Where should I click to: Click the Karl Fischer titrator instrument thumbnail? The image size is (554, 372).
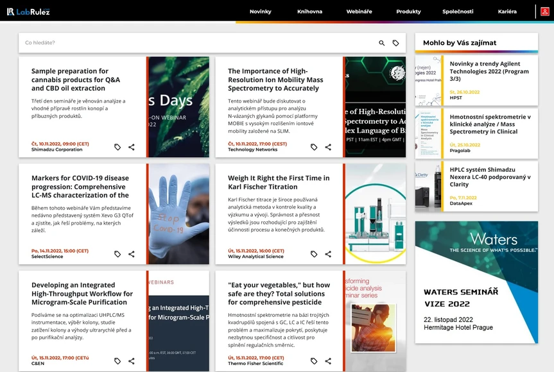click(x=376, y=214)
